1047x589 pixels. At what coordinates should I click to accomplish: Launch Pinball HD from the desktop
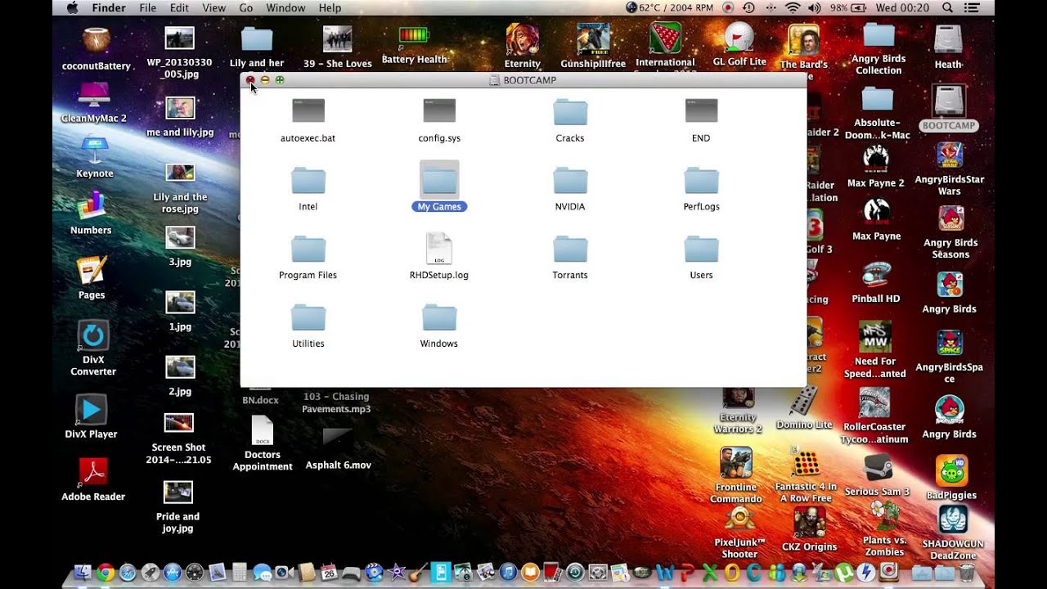(876, 276)
